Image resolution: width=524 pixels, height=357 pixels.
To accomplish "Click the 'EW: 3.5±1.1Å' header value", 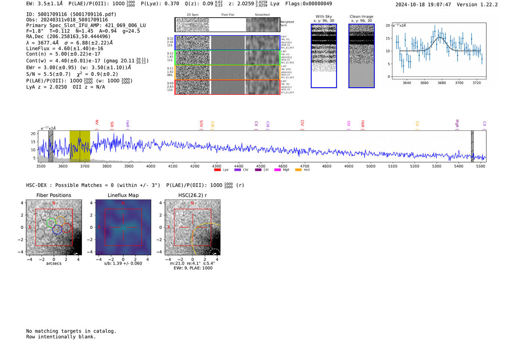I will (x=45, y=4).
